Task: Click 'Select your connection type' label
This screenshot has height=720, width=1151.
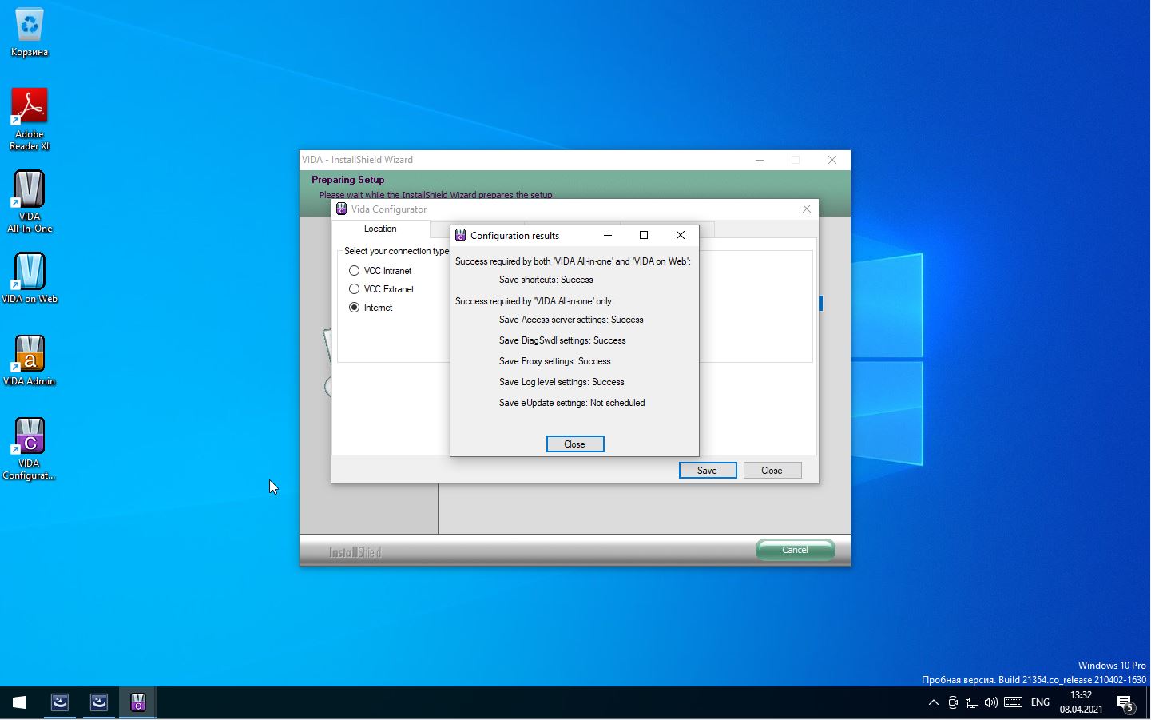Action: click(397, 251)
